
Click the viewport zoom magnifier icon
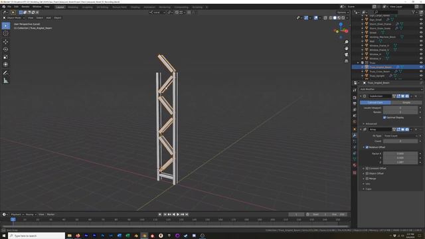pyautogui.click(x=346, y=42)
